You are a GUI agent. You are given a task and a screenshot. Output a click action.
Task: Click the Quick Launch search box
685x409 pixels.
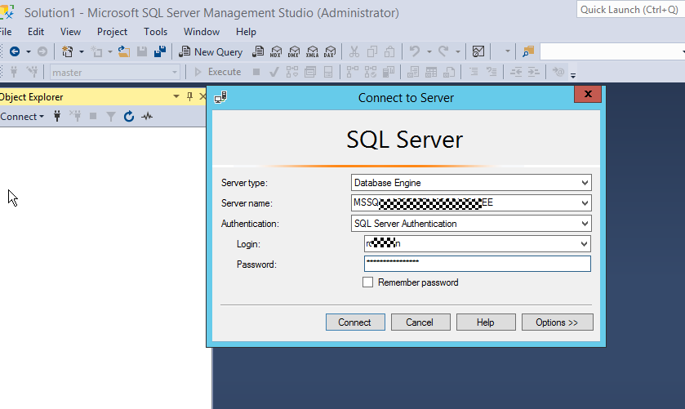630,10
